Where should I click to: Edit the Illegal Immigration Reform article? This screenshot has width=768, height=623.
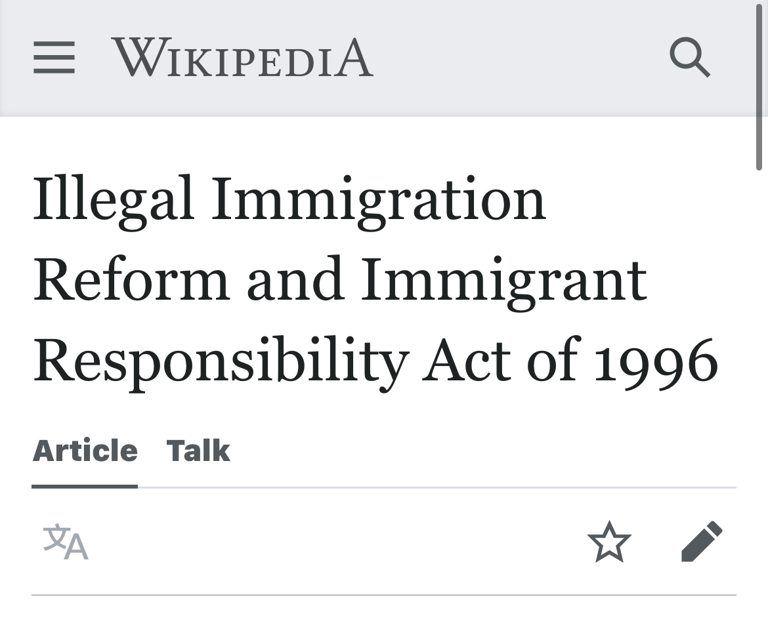coord(702,542)
